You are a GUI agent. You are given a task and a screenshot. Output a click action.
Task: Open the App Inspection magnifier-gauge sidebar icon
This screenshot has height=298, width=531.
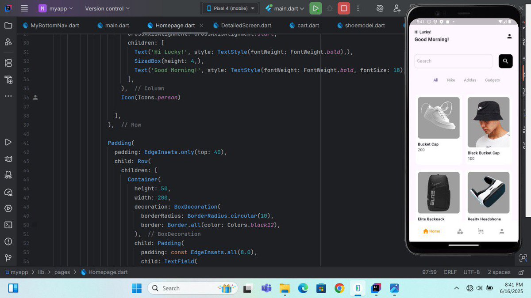point(8,192)
